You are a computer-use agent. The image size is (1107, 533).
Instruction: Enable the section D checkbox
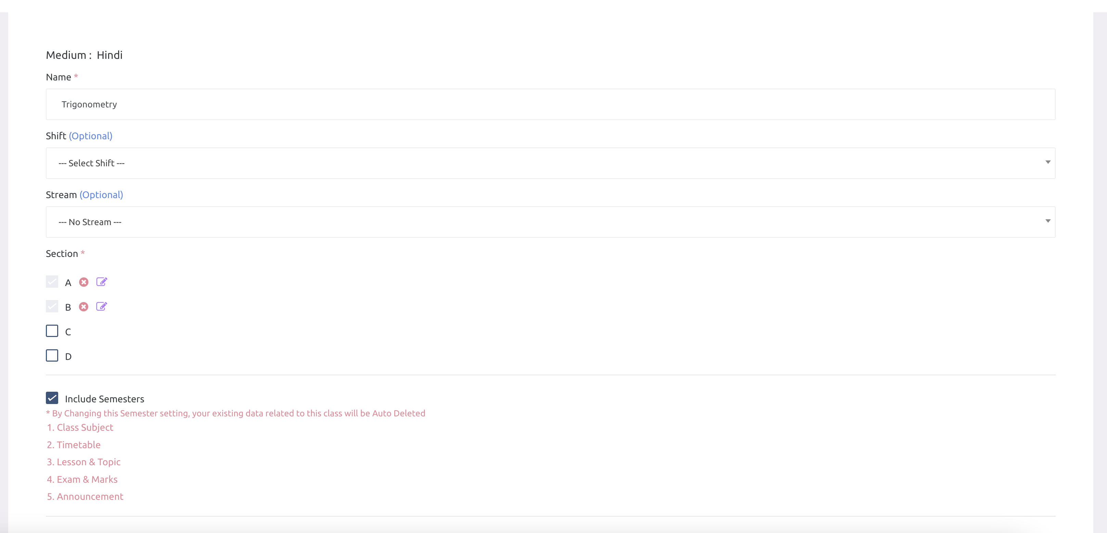tap(52, 356)
